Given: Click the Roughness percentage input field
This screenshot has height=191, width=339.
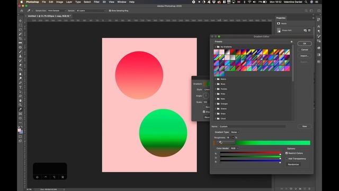Looking at the screenshot, I should (x=228, y=138).
